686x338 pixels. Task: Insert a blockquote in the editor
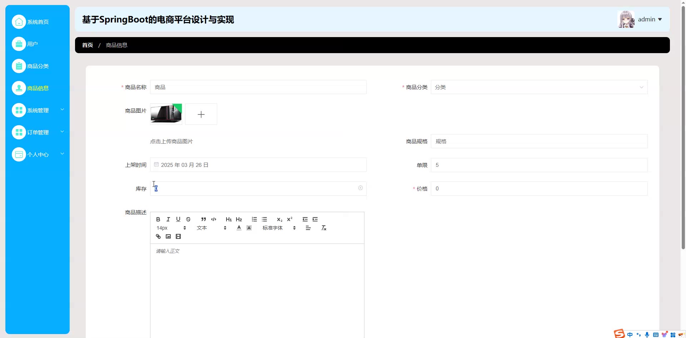[x=204, y=219]
